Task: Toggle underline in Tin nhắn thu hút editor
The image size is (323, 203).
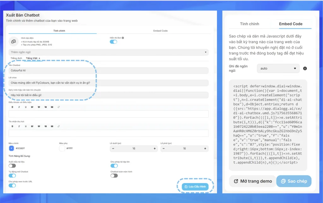Action: [26, 126]
